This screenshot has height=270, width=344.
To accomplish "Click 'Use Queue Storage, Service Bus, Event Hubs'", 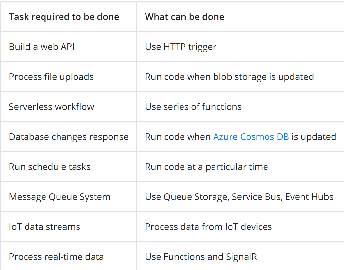I will (x=239, y=197).
